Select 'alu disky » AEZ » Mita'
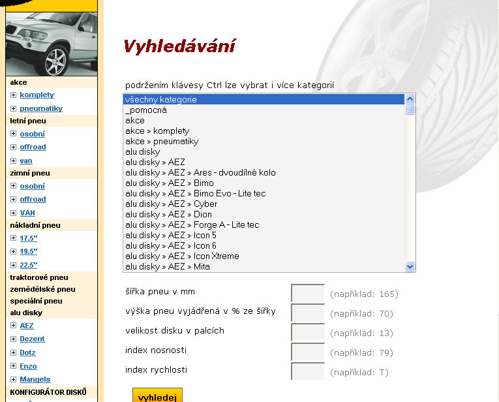Screen dimensions: 499x402 (x=264, y=266)
